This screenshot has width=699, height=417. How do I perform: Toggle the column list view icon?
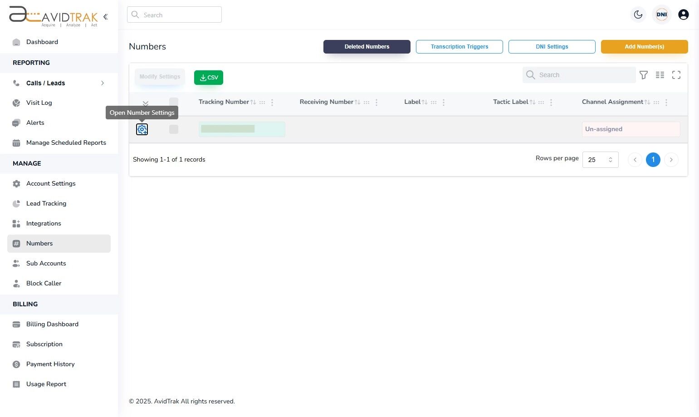(660, 75)
